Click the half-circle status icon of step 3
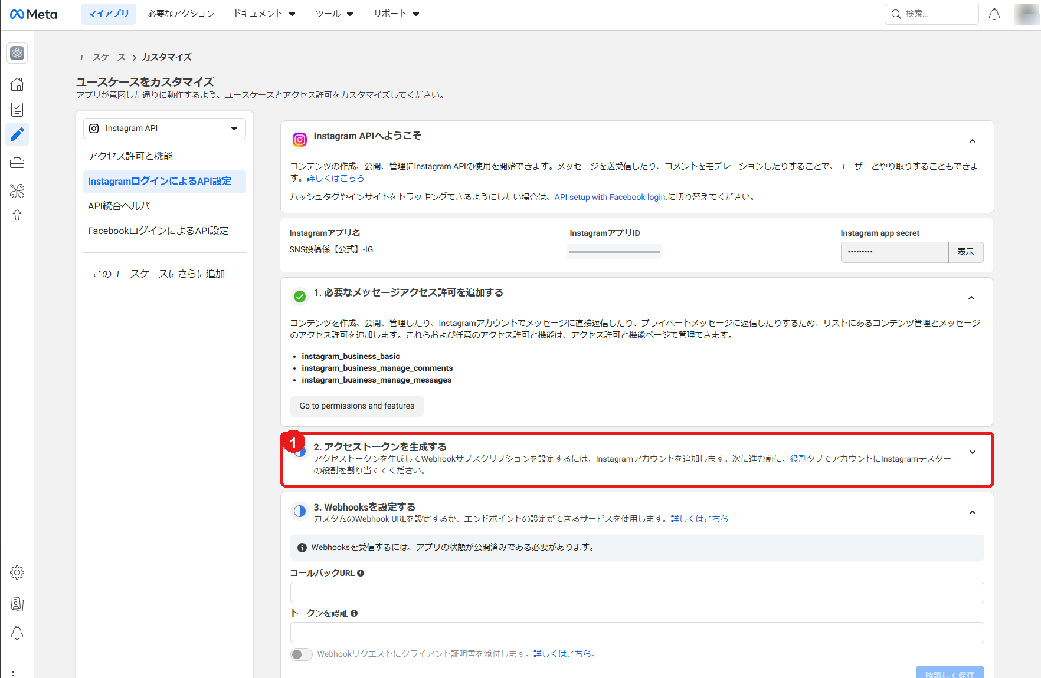The image size is (1041, 678). [x=300, y=511]
